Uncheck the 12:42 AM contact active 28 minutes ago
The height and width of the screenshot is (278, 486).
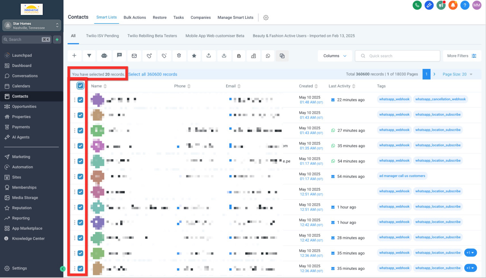click(x=80, y=238)
